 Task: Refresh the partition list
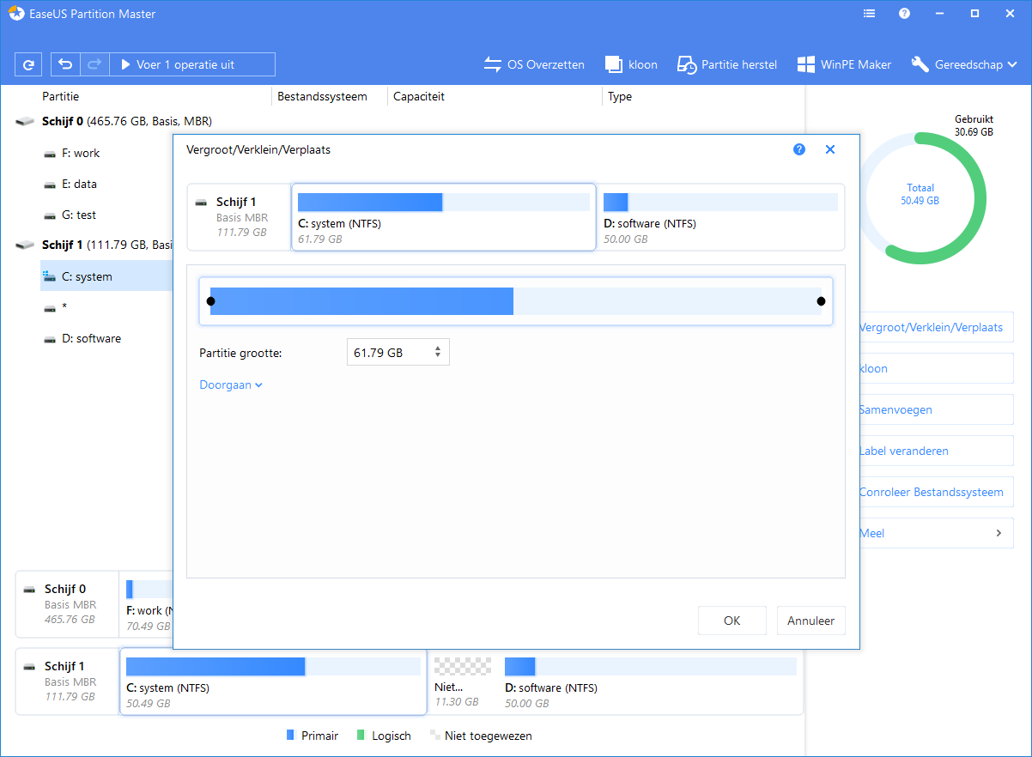(29, 64)
